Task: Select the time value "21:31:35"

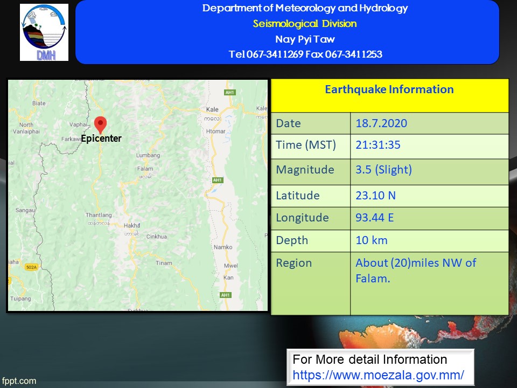Action: [378, 145]
